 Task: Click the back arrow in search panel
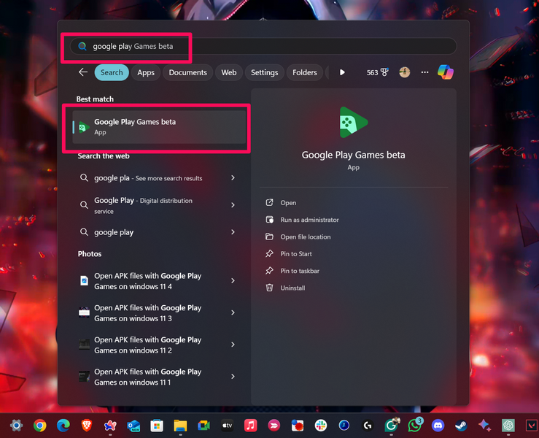(x=82, y=72)
